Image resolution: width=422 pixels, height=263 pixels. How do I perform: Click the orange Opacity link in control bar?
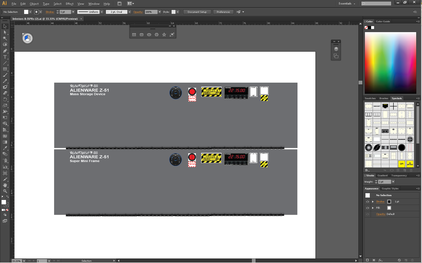click(138, 12)
